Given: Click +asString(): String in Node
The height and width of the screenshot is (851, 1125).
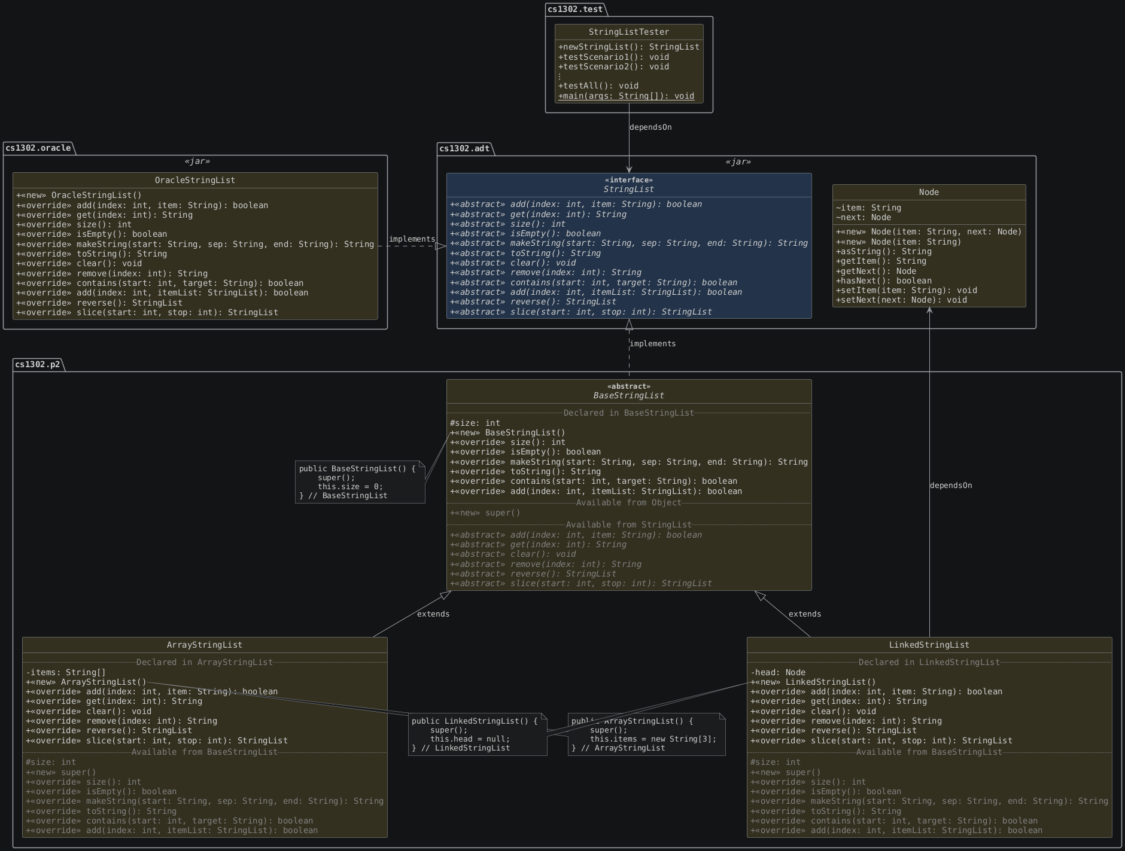Looking at the screenshot, I should click(x=884, y=252).
